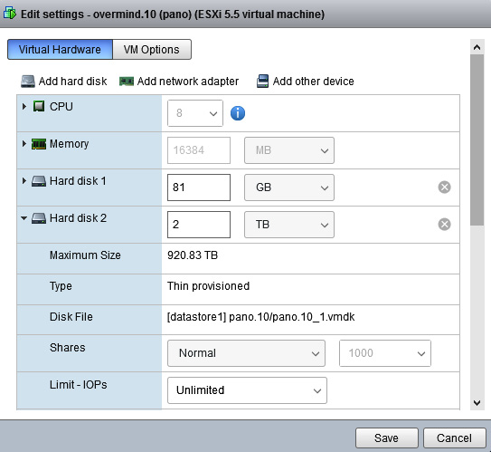Click the Add network adapter icon
This screenshot has height=452, width=491.
127,82
